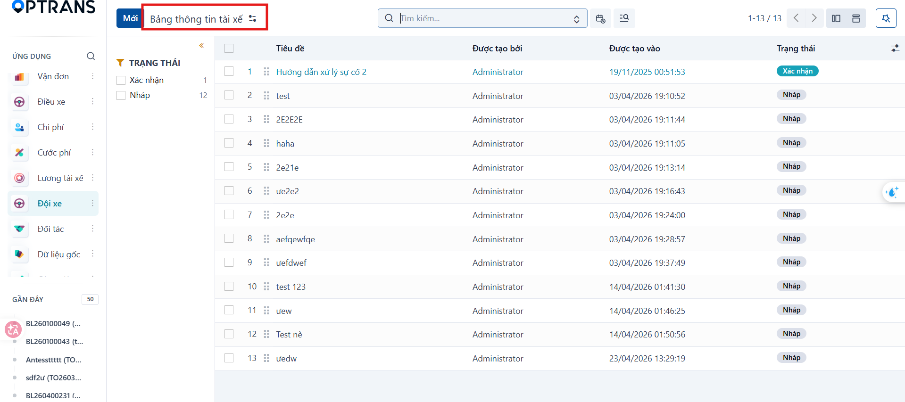Click the Tìm kiếm search input field

coord(483,18)
